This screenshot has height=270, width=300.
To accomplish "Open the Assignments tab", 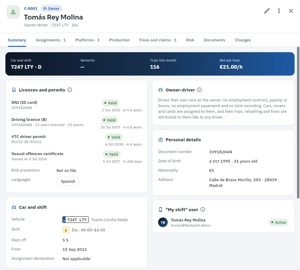I will pyautogui.click(x=51, y=40).
